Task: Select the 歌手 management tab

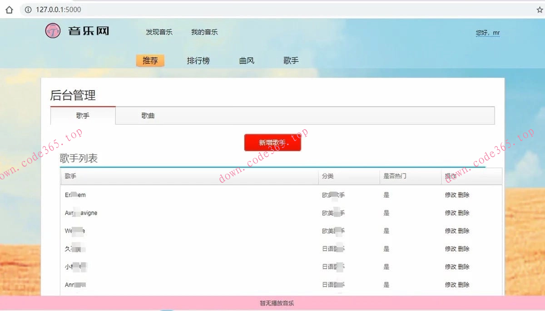Action: 83,116
